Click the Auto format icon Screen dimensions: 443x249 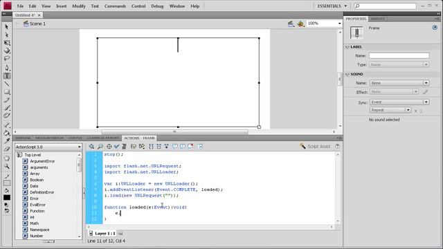coord(124,146)
